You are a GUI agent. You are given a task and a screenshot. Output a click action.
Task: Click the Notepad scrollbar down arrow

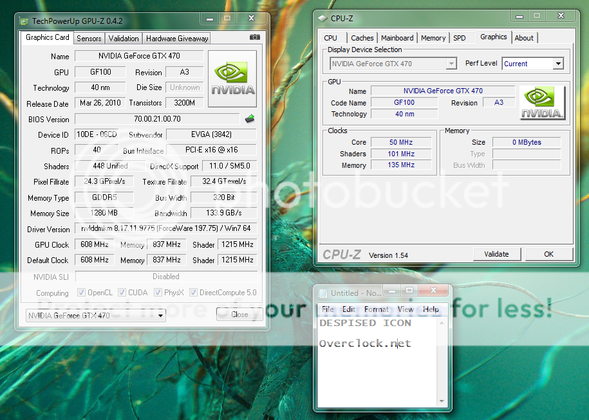(x=442, y=401)
